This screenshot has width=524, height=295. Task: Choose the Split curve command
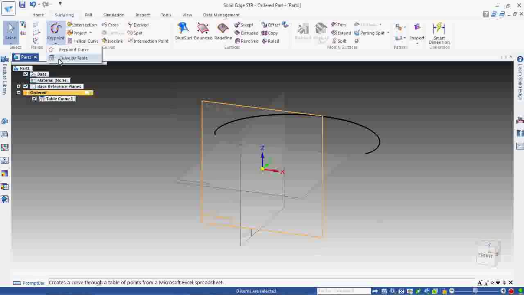135,33
